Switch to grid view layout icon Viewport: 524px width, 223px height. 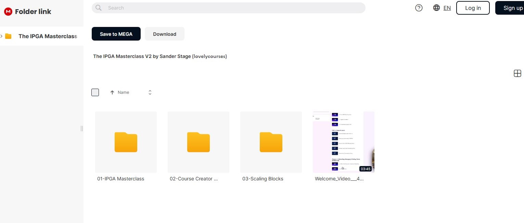pyautogui.click(x=517, y=73)
